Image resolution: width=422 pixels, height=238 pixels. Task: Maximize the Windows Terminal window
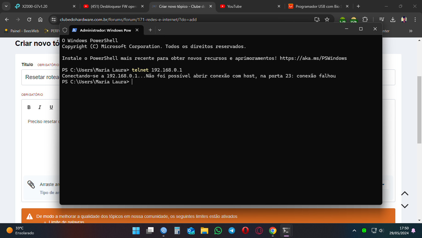[361, 29]
